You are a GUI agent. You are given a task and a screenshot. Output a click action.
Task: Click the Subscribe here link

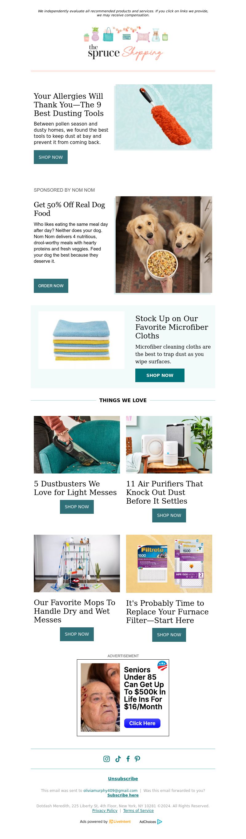(123, 795)
